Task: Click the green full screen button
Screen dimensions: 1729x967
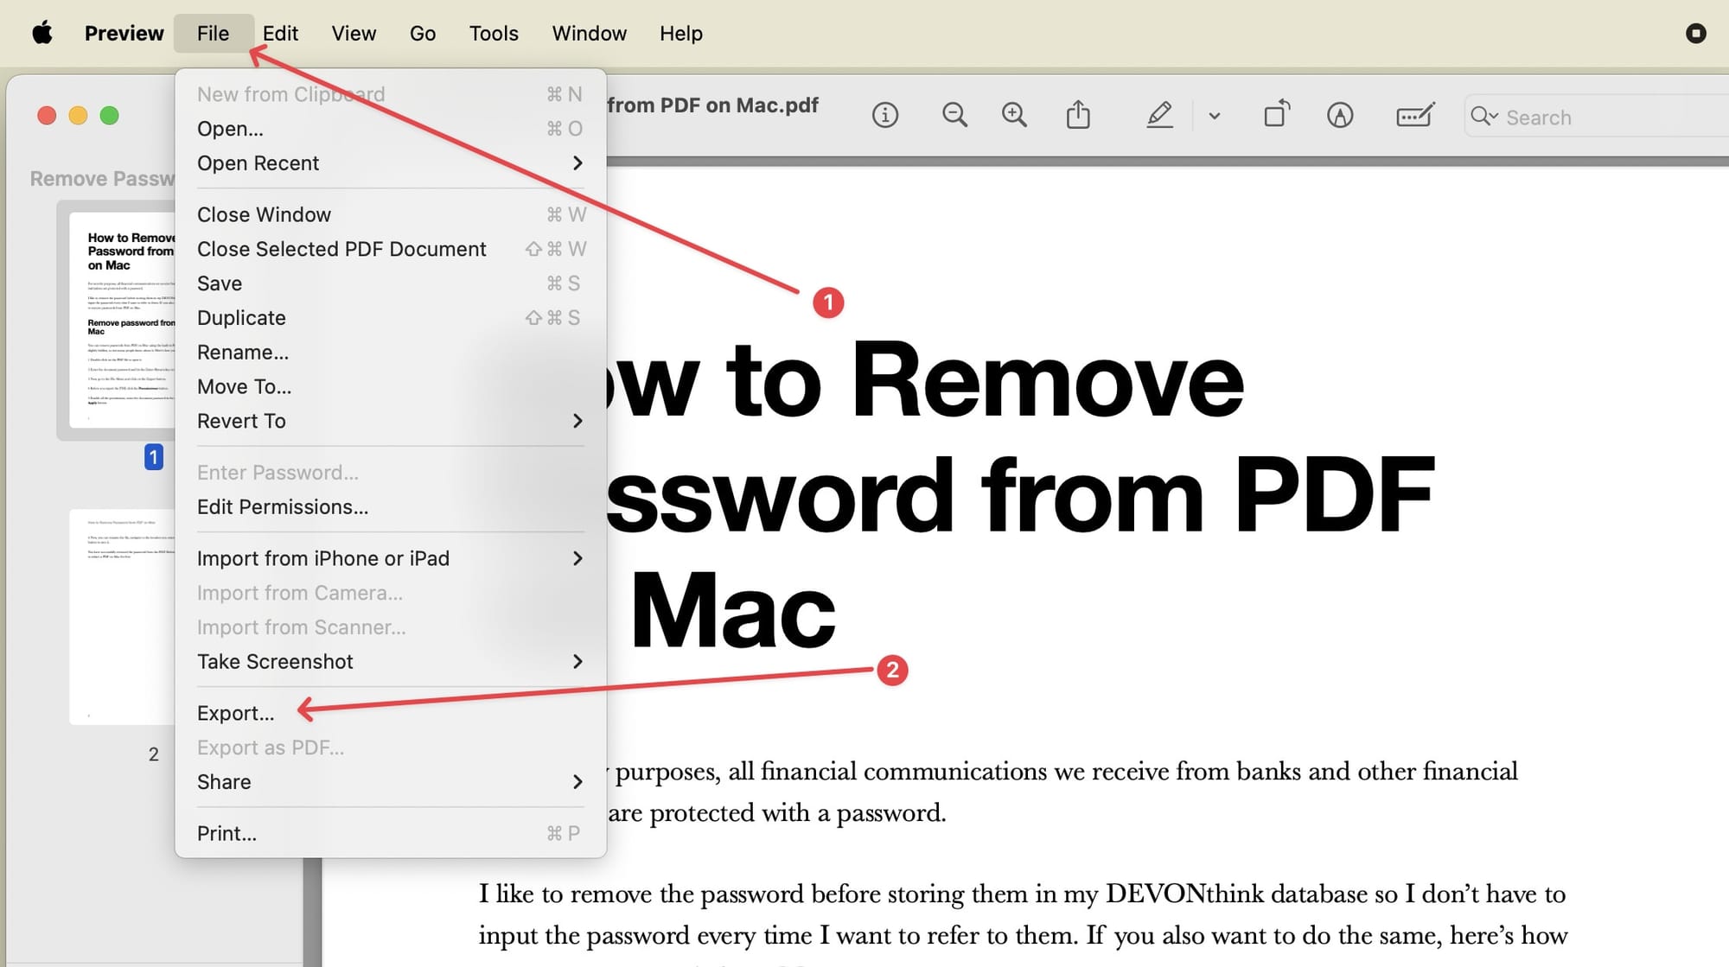Action: point(109,116)
